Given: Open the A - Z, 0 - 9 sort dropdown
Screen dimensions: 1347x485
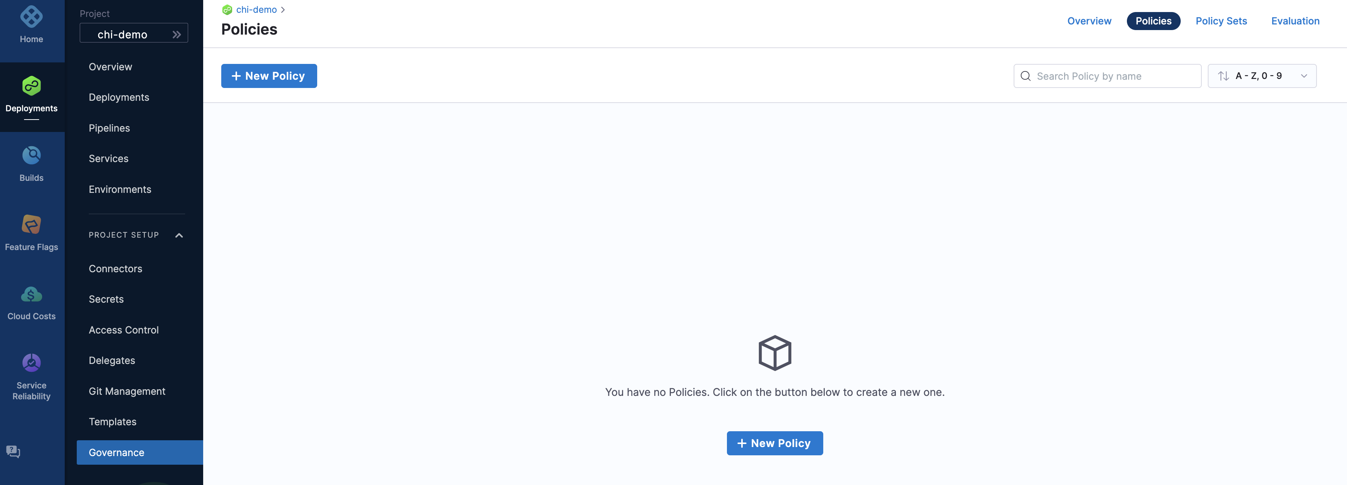Looking at the screenshot, I should tap(1261, 76).
